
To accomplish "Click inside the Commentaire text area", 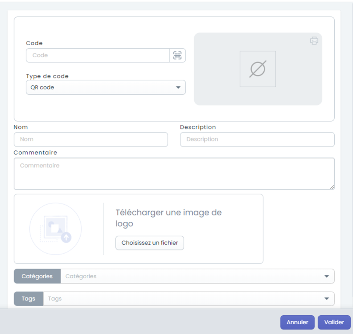I will (x=174, y=174).
